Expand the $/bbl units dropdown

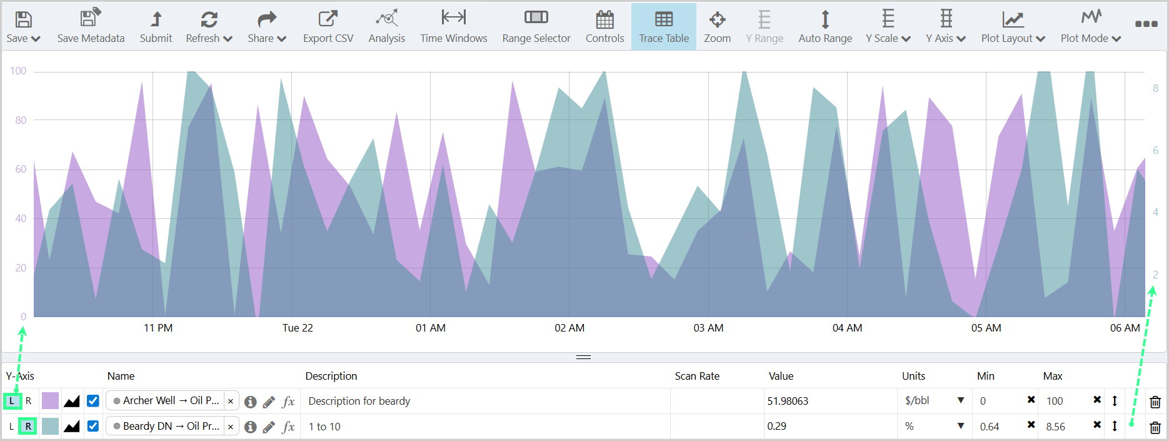[960, 400]
